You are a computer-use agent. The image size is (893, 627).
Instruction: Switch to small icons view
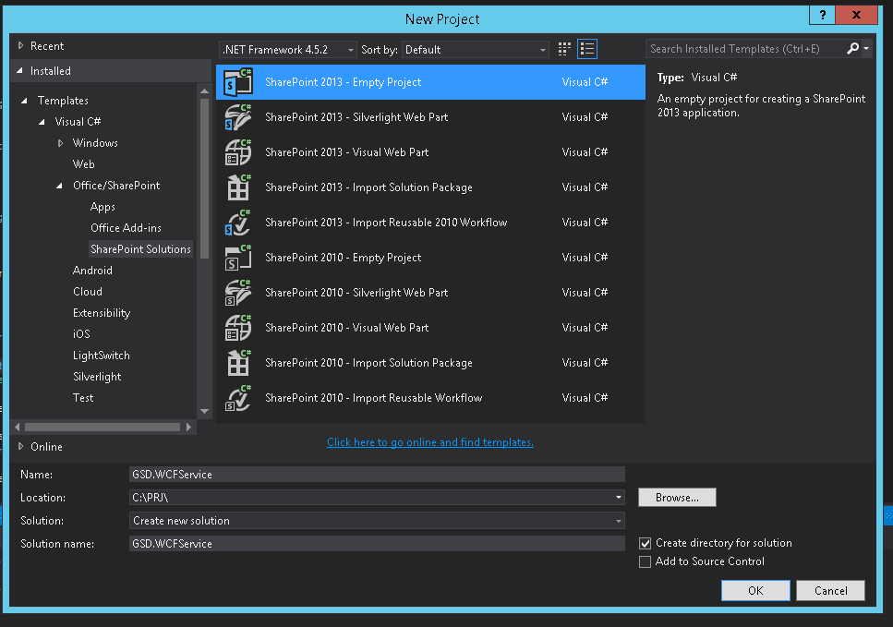[x=565, y=49]
